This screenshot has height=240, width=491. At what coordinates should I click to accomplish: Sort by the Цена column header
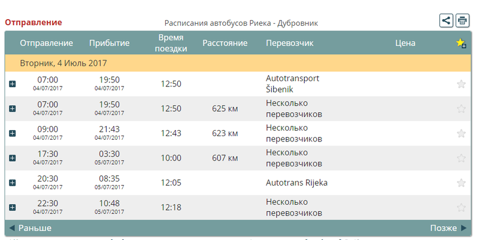(x=405, y=43)
